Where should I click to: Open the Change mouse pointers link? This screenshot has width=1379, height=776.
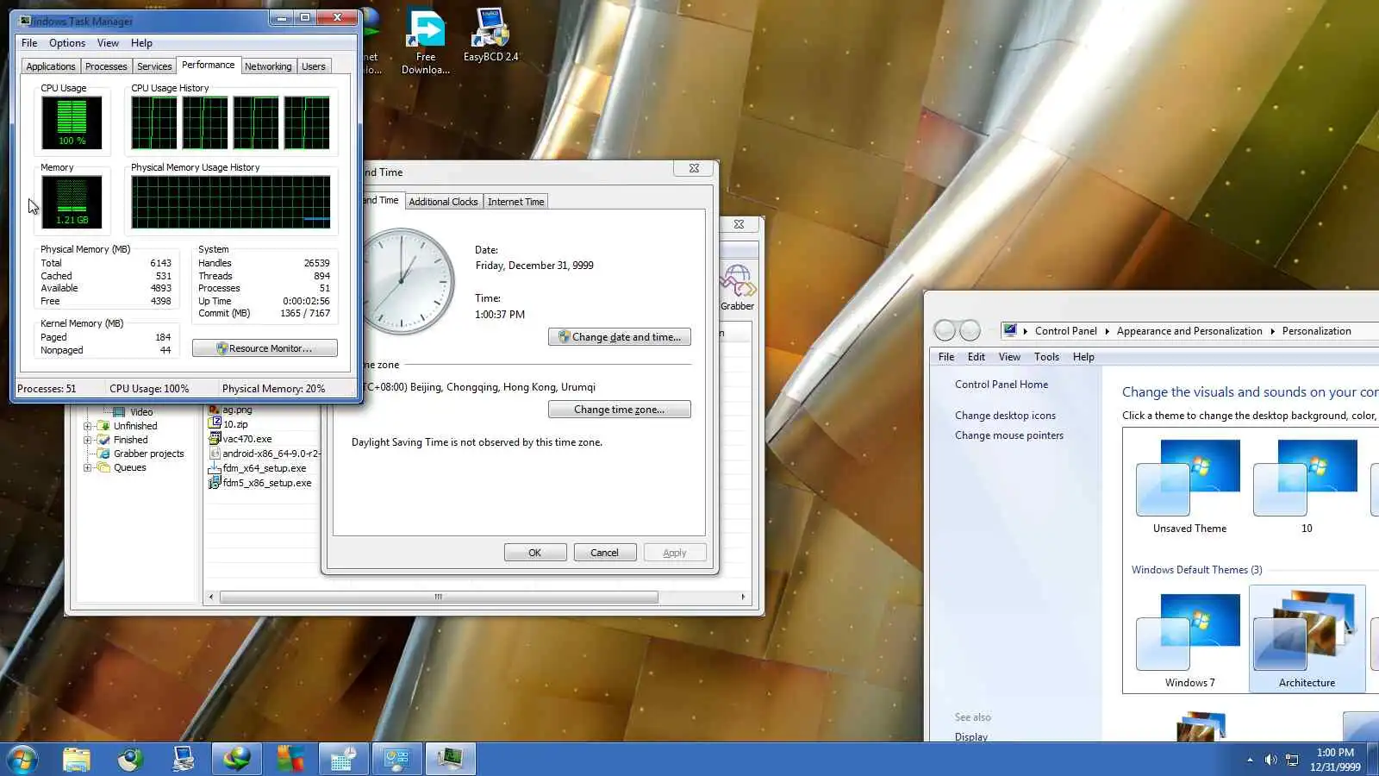coord(1009,435)
